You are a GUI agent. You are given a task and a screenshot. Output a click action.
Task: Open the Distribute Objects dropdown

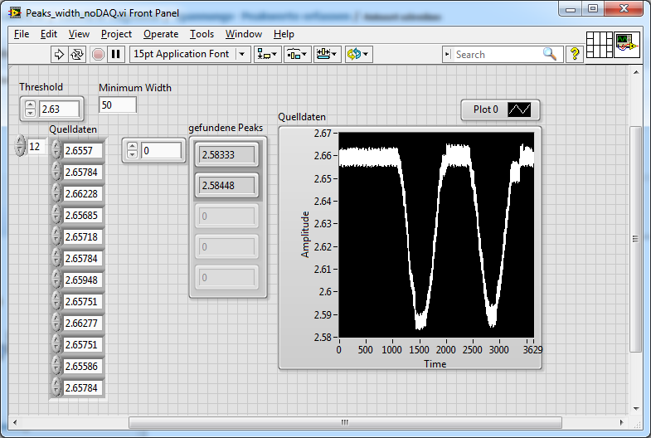point(297,54)
